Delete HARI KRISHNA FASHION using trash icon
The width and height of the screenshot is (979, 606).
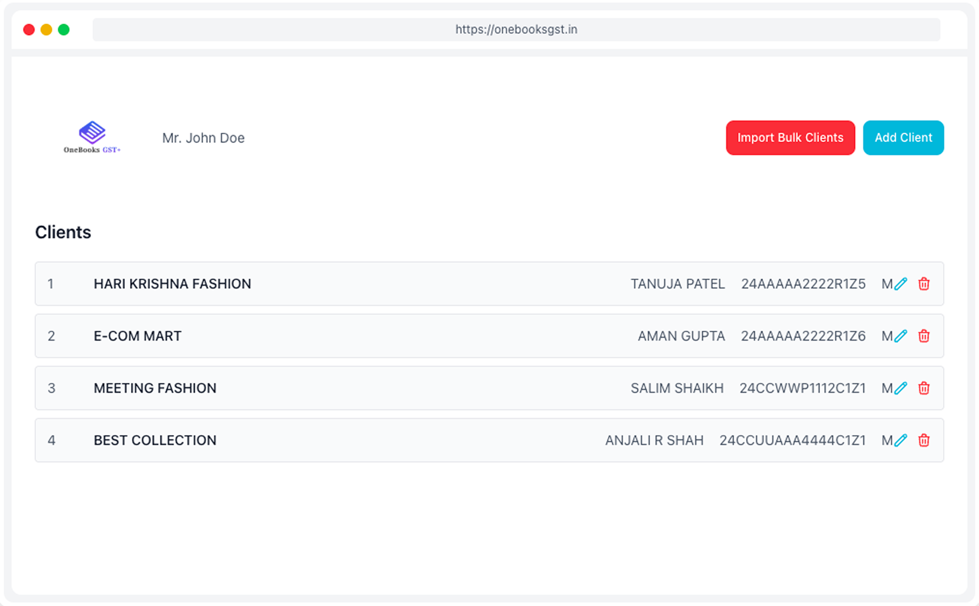coord(924,284)
